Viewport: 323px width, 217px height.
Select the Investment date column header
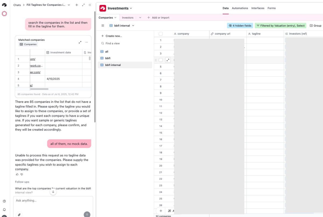coord(63,52)
